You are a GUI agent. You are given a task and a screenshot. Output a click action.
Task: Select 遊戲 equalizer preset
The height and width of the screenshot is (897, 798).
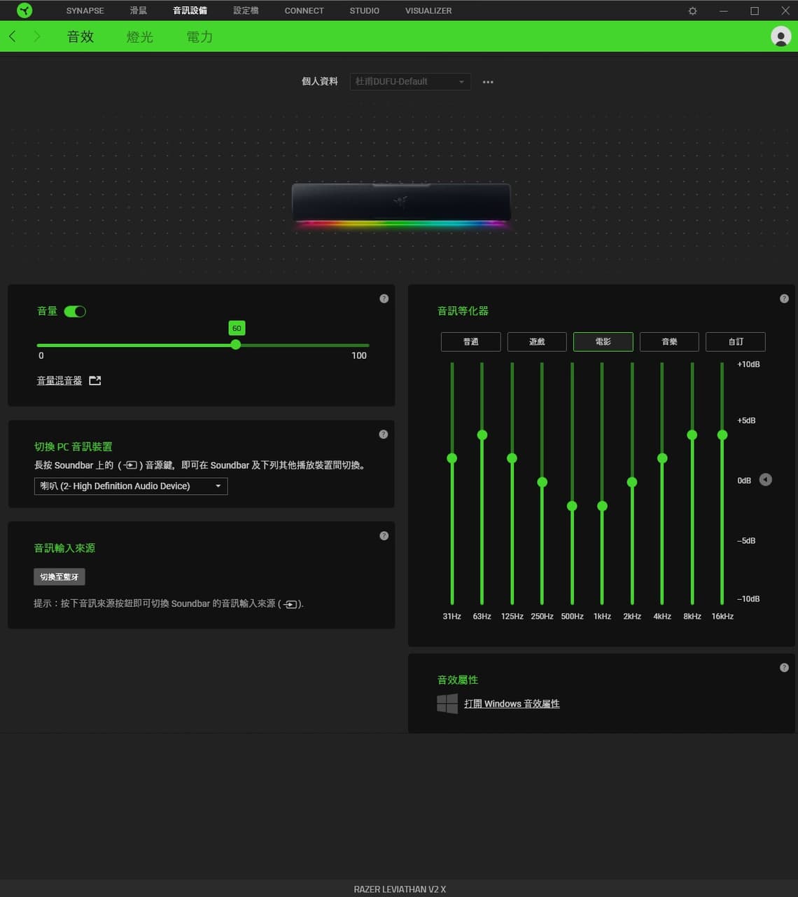537,342
